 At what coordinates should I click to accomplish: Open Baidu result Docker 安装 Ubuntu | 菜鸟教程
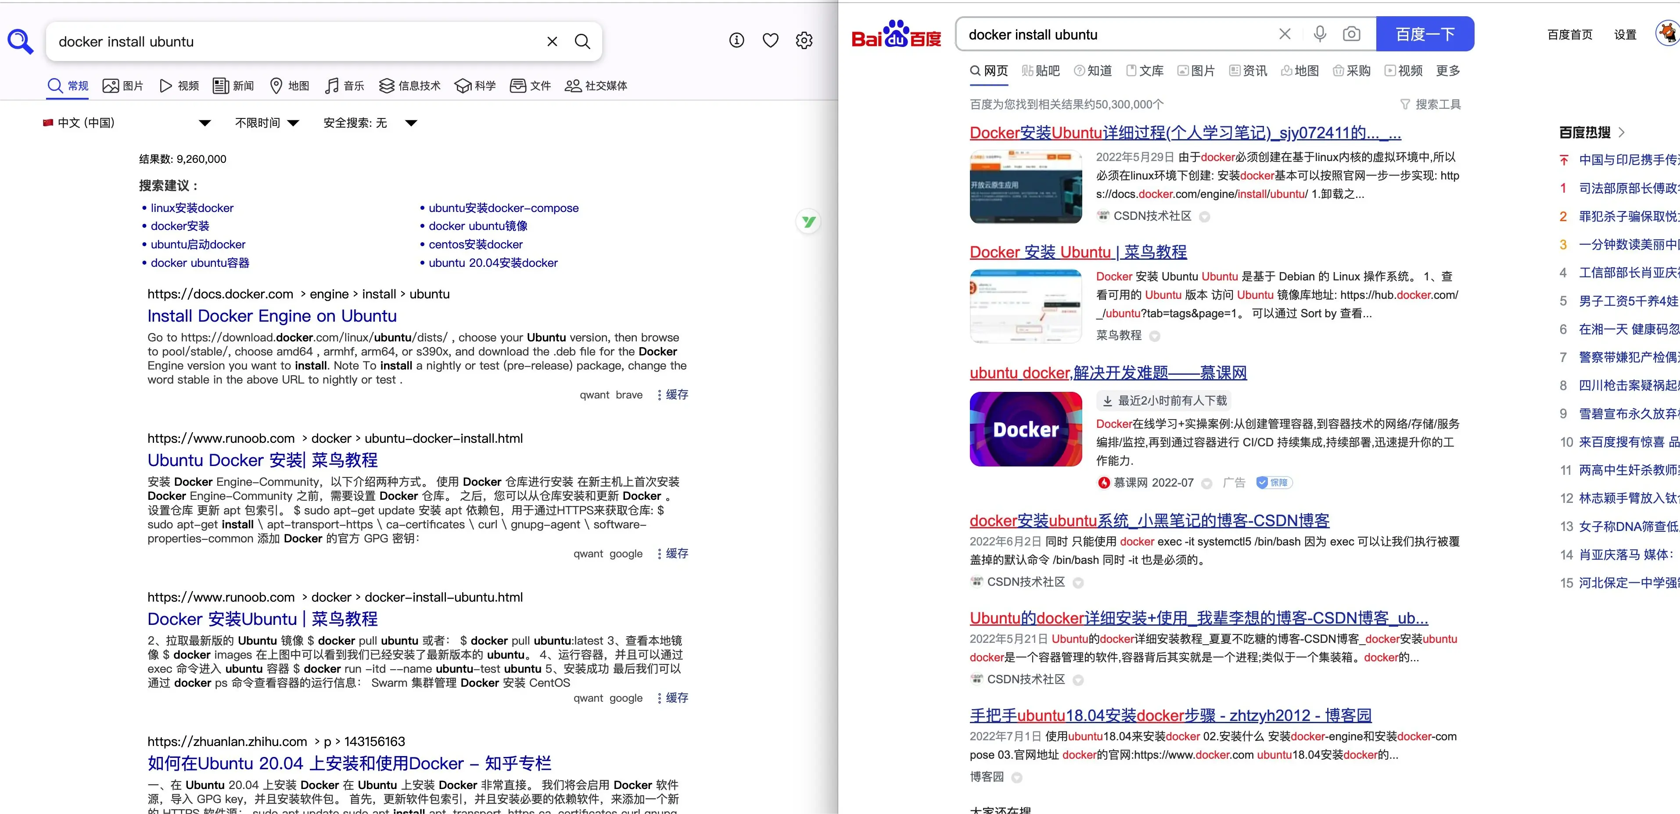(x=1077, y=252)
